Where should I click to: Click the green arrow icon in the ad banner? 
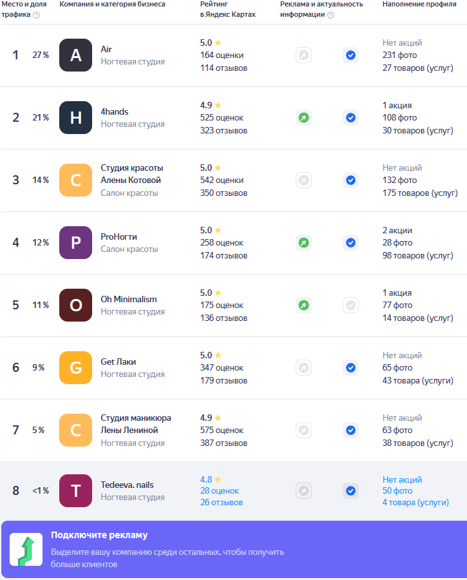(26, 549)
